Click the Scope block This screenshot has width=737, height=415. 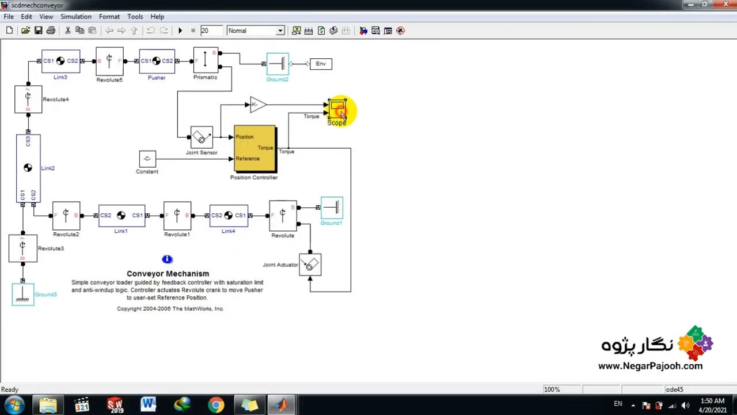[x=337, y=109]
